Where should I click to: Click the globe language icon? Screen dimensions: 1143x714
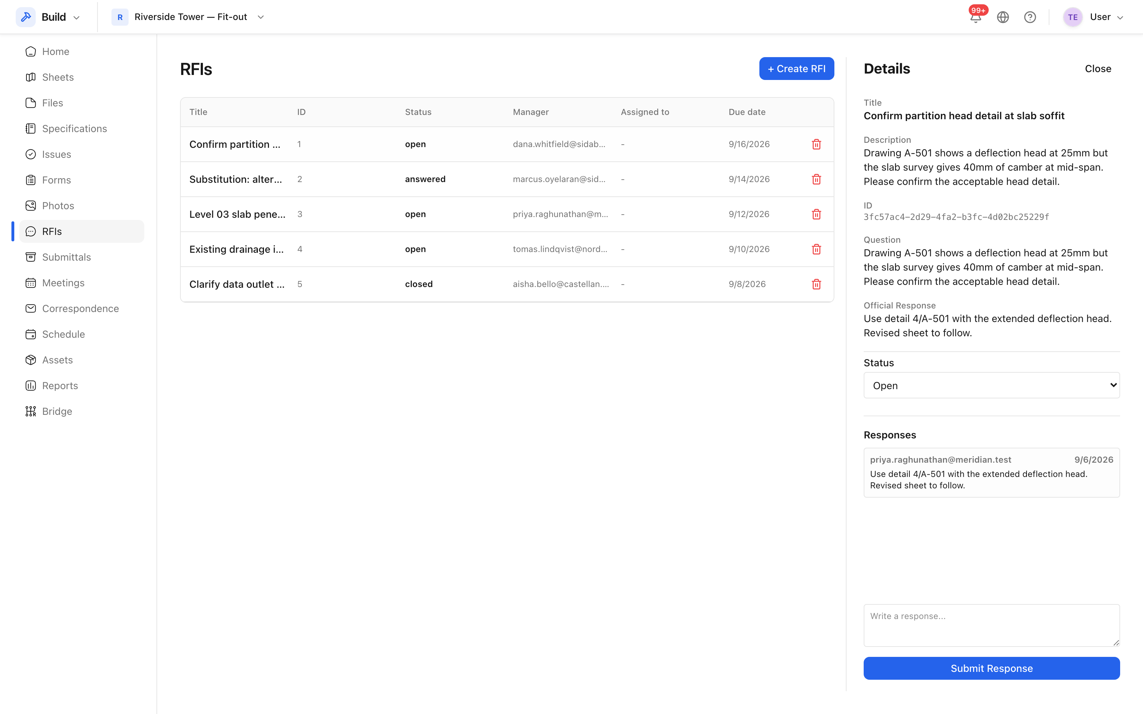click(x=1003, y=17)
